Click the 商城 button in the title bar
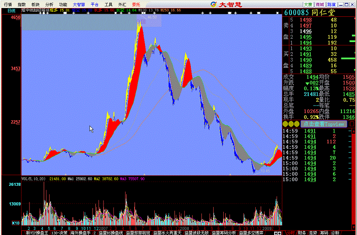Screen dimensions: 357x235 tap(320, 5)
